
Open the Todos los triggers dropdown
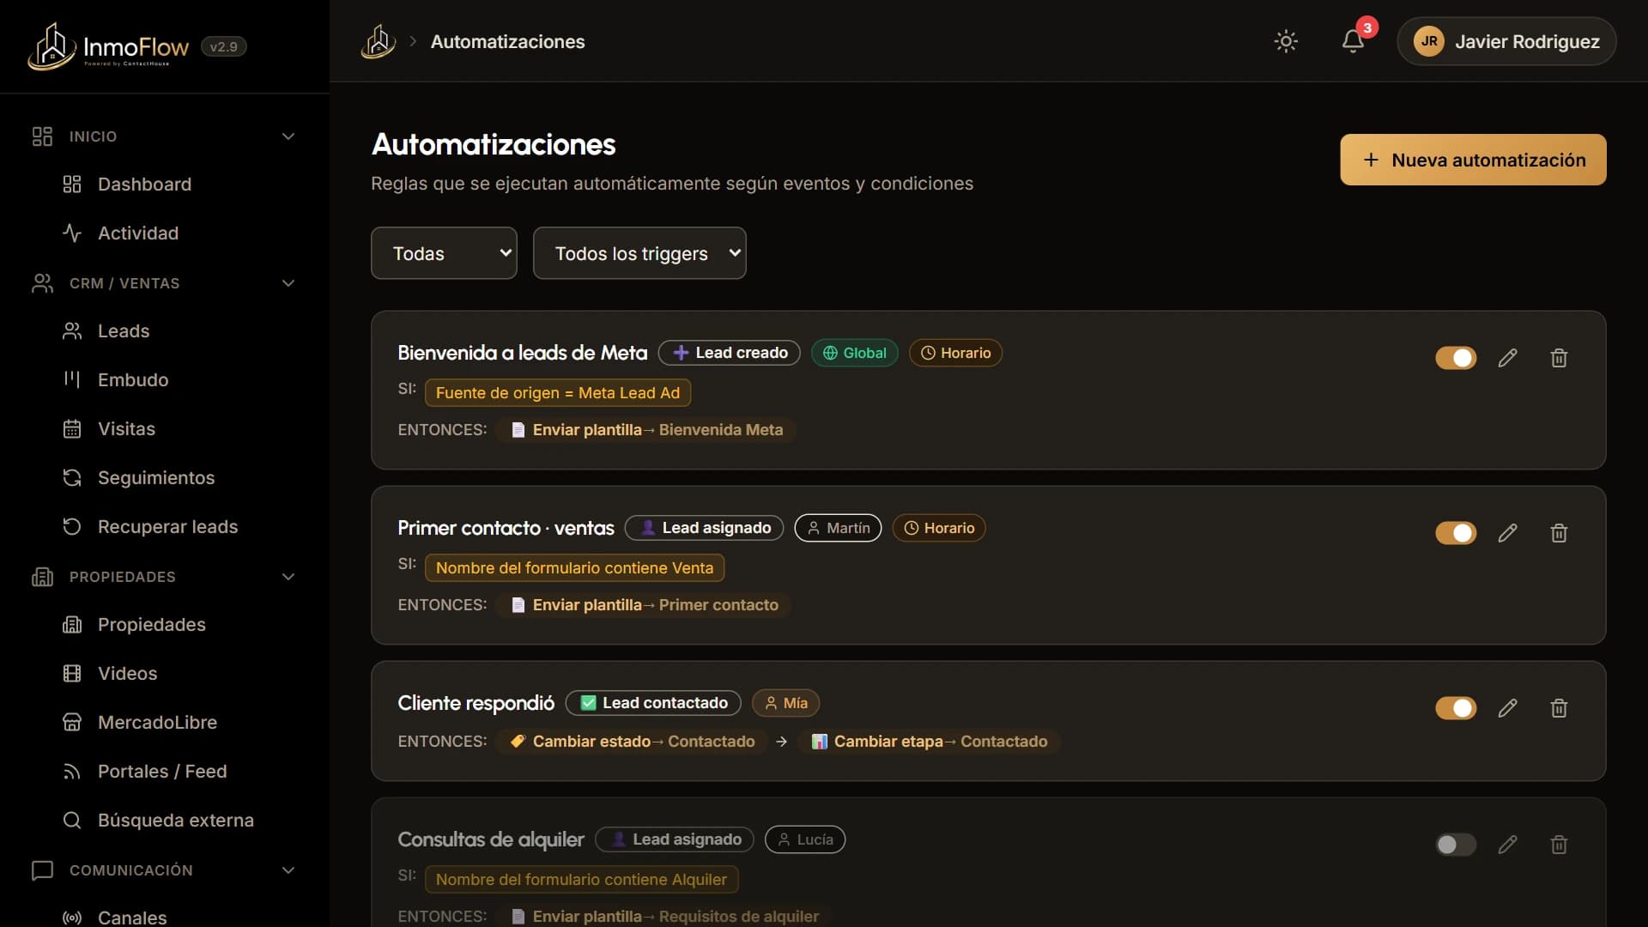(x=639, y=253)
